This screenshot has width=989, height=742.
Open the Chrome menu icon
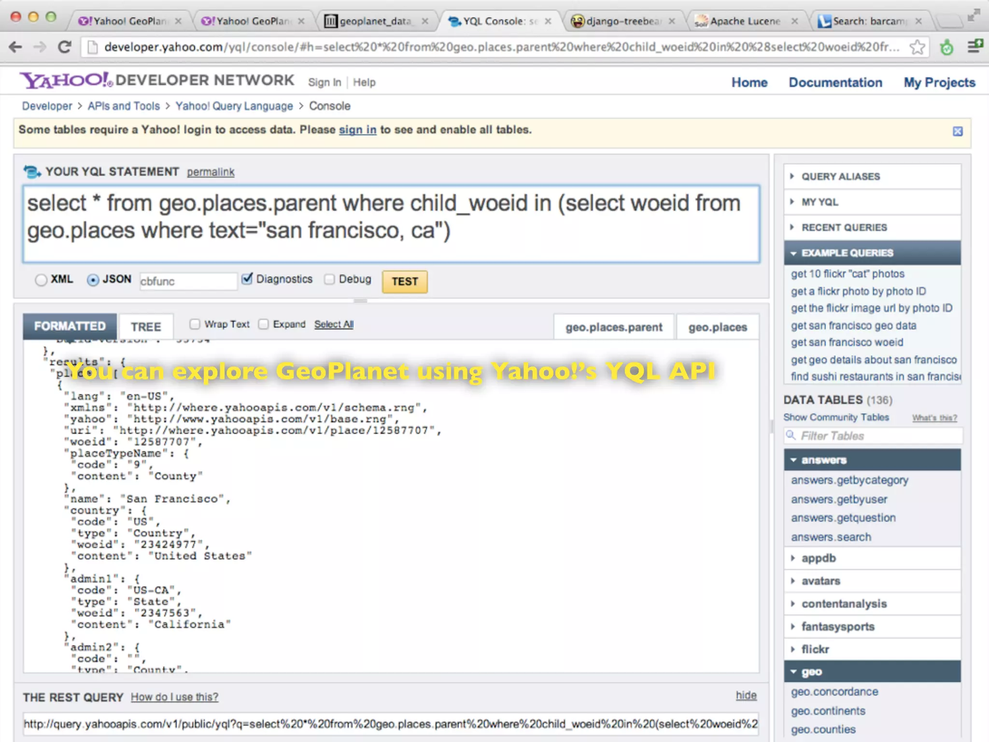[975, 46]
